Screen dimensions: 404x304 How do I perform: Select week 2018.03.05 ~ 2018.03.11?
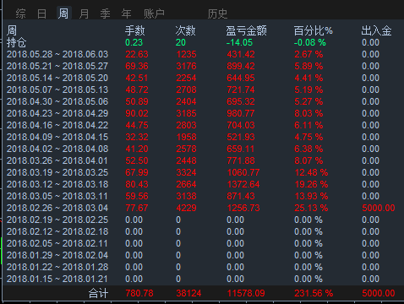(x=57, y=196)
